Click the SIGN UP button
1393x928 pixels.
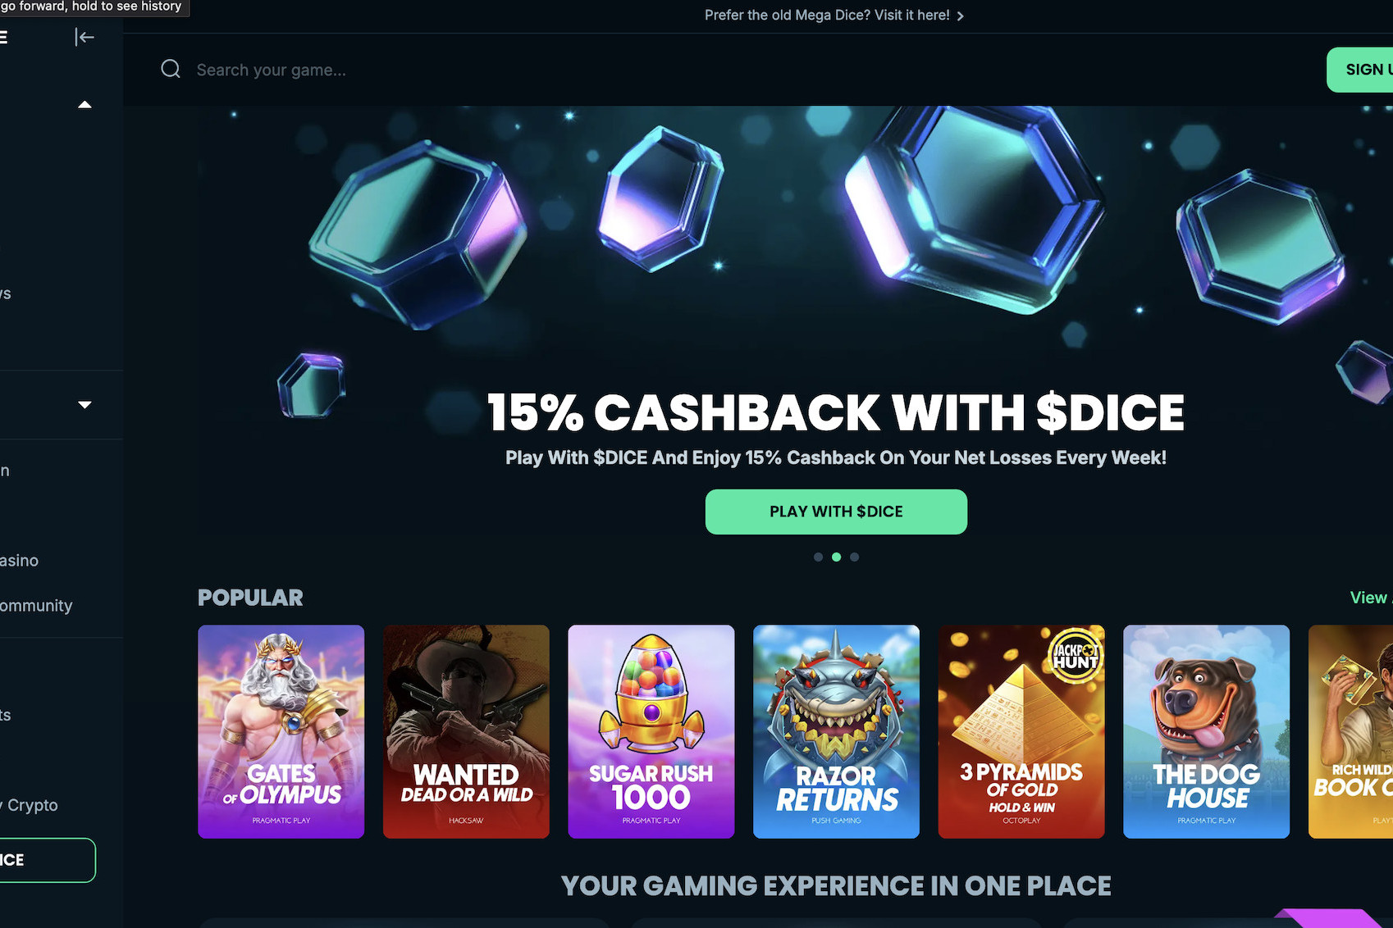point(1360,70)
